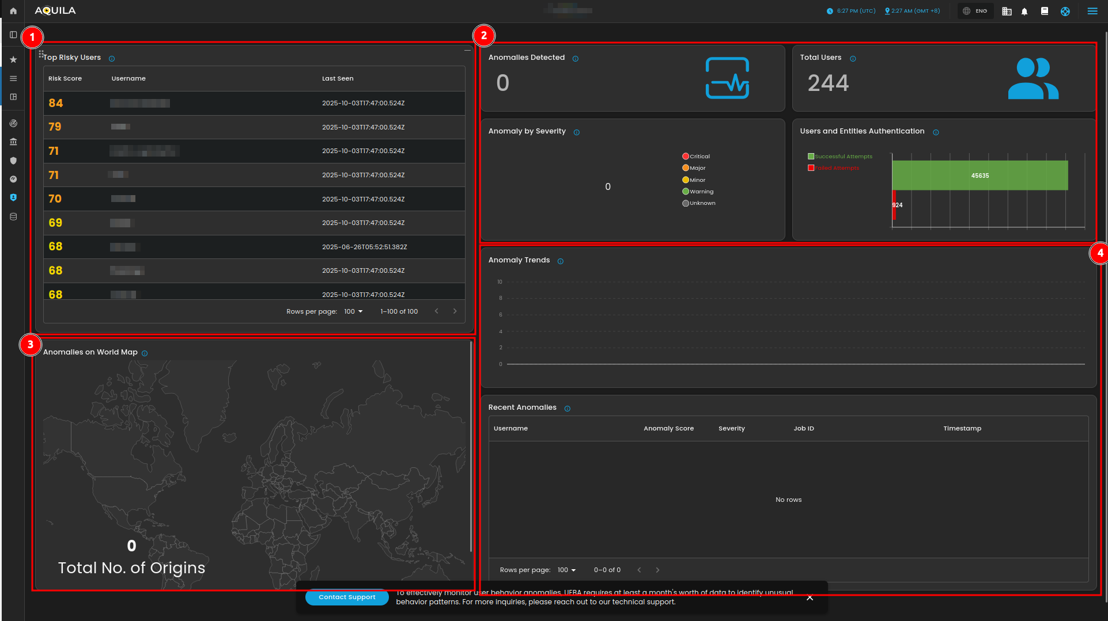Open the list menu icon in sidebar
Screen dimensions: 1108x621
pos(13,79)
